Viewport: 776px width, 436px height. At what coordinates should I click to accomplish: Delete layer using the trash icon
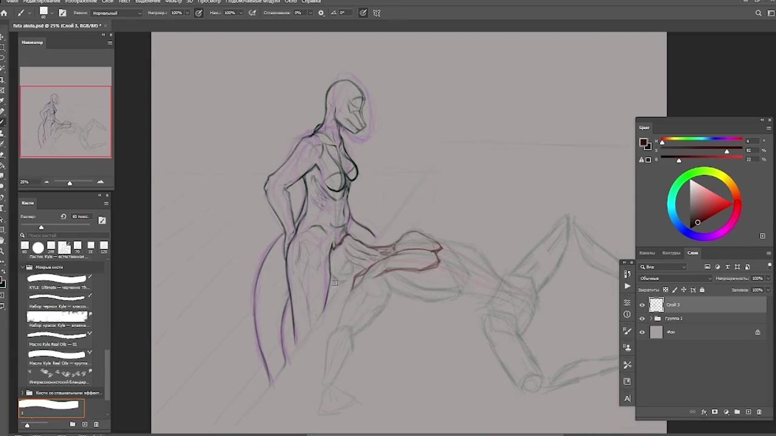[759, 412]
